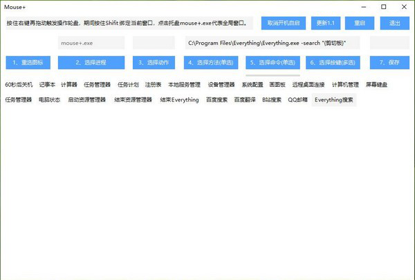Focus the mouse+.exe process field

click(91, 43)
